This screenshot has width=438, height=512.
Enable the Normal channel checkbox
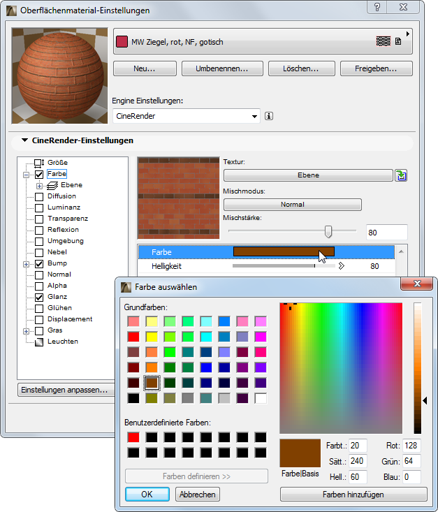[x=39, y=275]
